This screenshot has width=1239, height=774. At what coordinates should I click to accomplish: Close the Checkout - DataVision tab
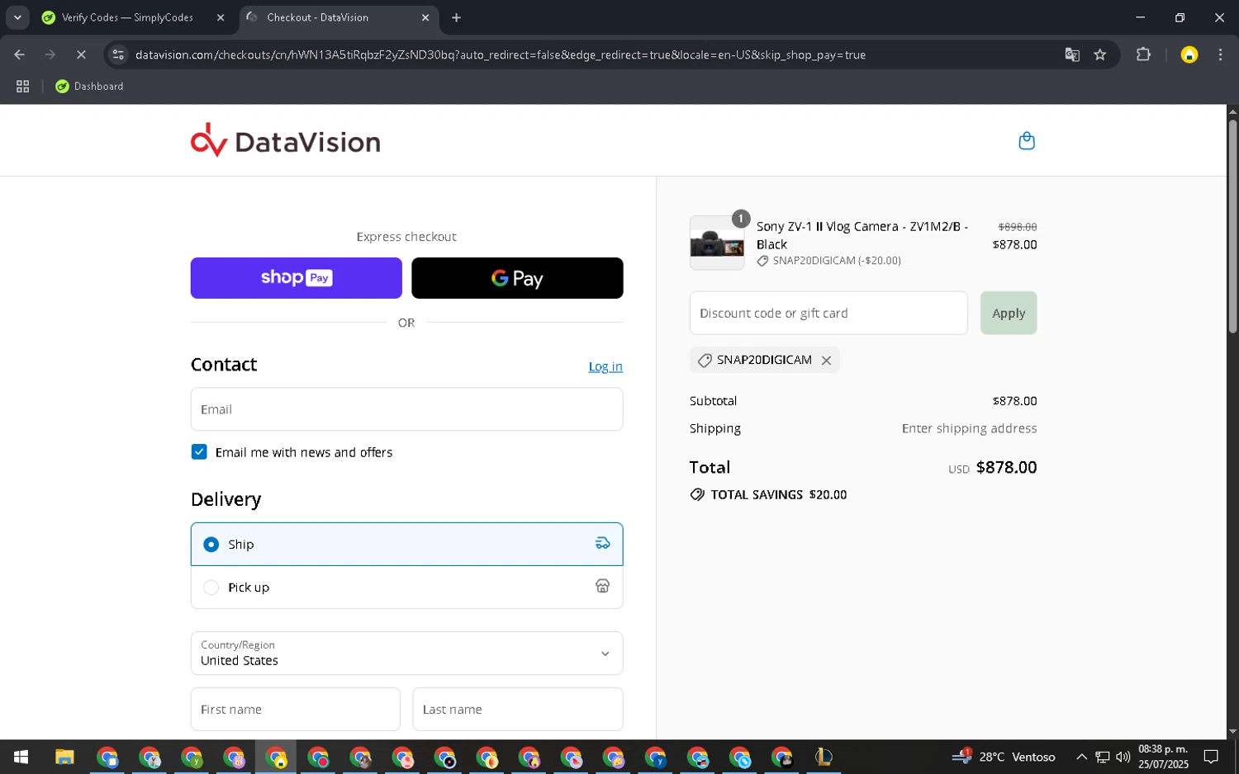coord(425,17)
